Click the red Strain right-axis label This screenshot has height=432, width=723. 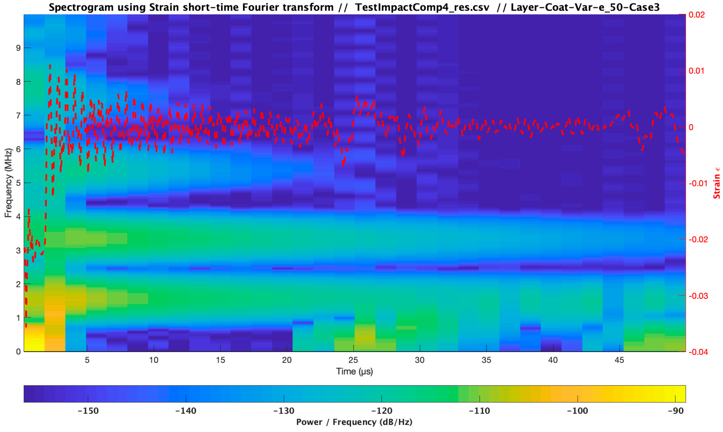coord(717,186)
